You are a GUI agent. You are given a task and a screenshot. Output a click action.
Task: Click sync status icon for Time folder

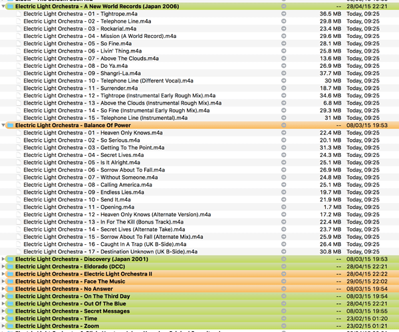pyautogui.click(x=284, y=319)
